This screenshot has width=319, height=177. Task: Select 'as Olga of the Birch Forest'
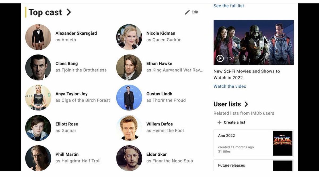pyautogui.click(x=82, y=100)
